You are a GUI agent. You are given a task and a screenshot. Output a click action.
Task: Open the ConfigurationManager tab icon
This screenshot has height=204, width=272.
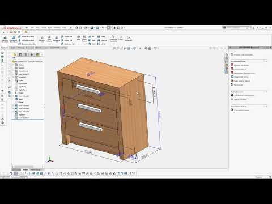[26, 54]
